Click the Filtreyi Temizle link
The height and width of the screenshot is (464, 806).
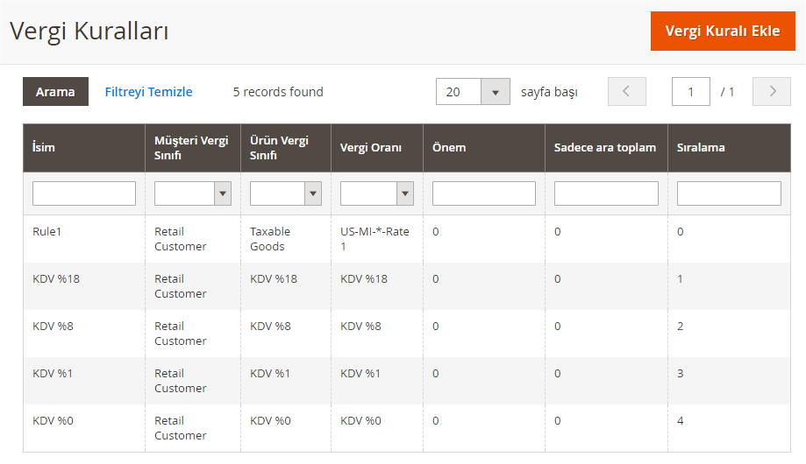coord(148,92)
